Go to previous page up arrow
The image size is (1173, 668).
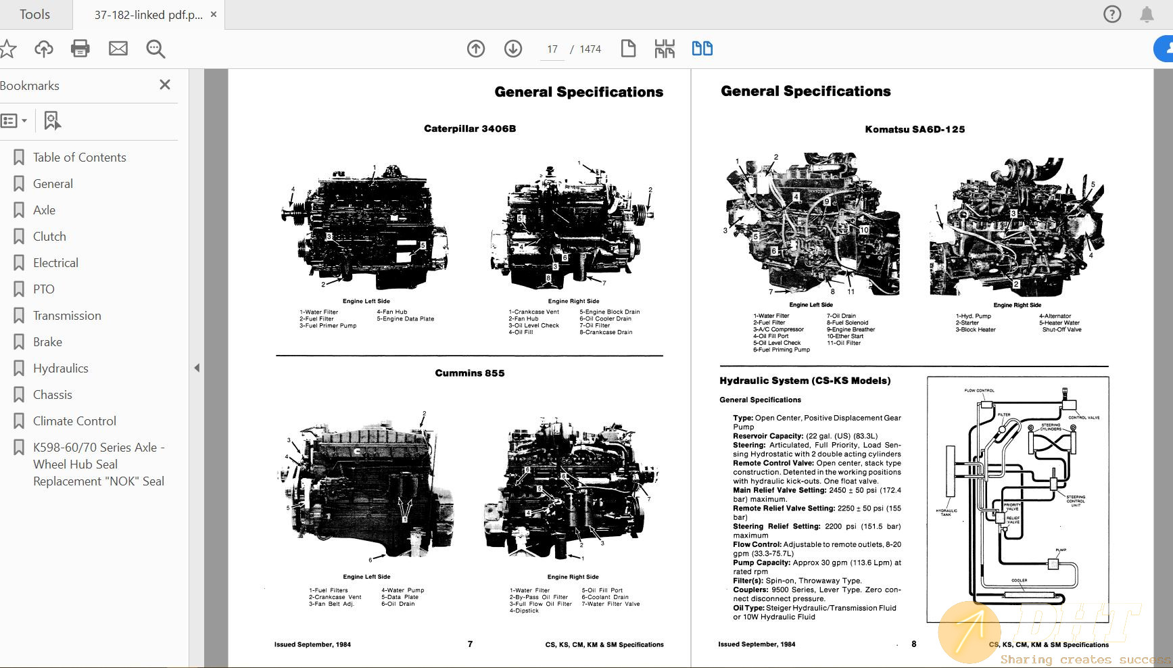[x=476, y=49]
